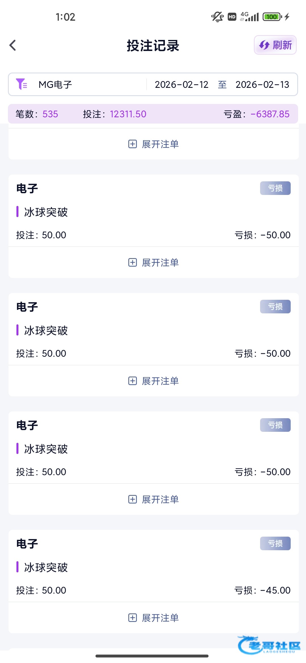Select the end date 2026-02-13
The image size is (306, 663).
pyautogui.click(x=262, y=84)
